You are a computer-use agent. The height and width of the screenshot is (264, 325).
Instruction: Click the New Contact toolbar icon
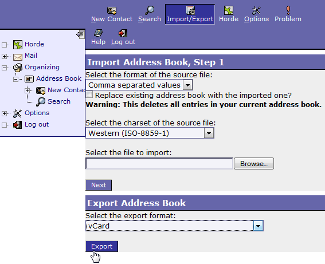(112, 10)
